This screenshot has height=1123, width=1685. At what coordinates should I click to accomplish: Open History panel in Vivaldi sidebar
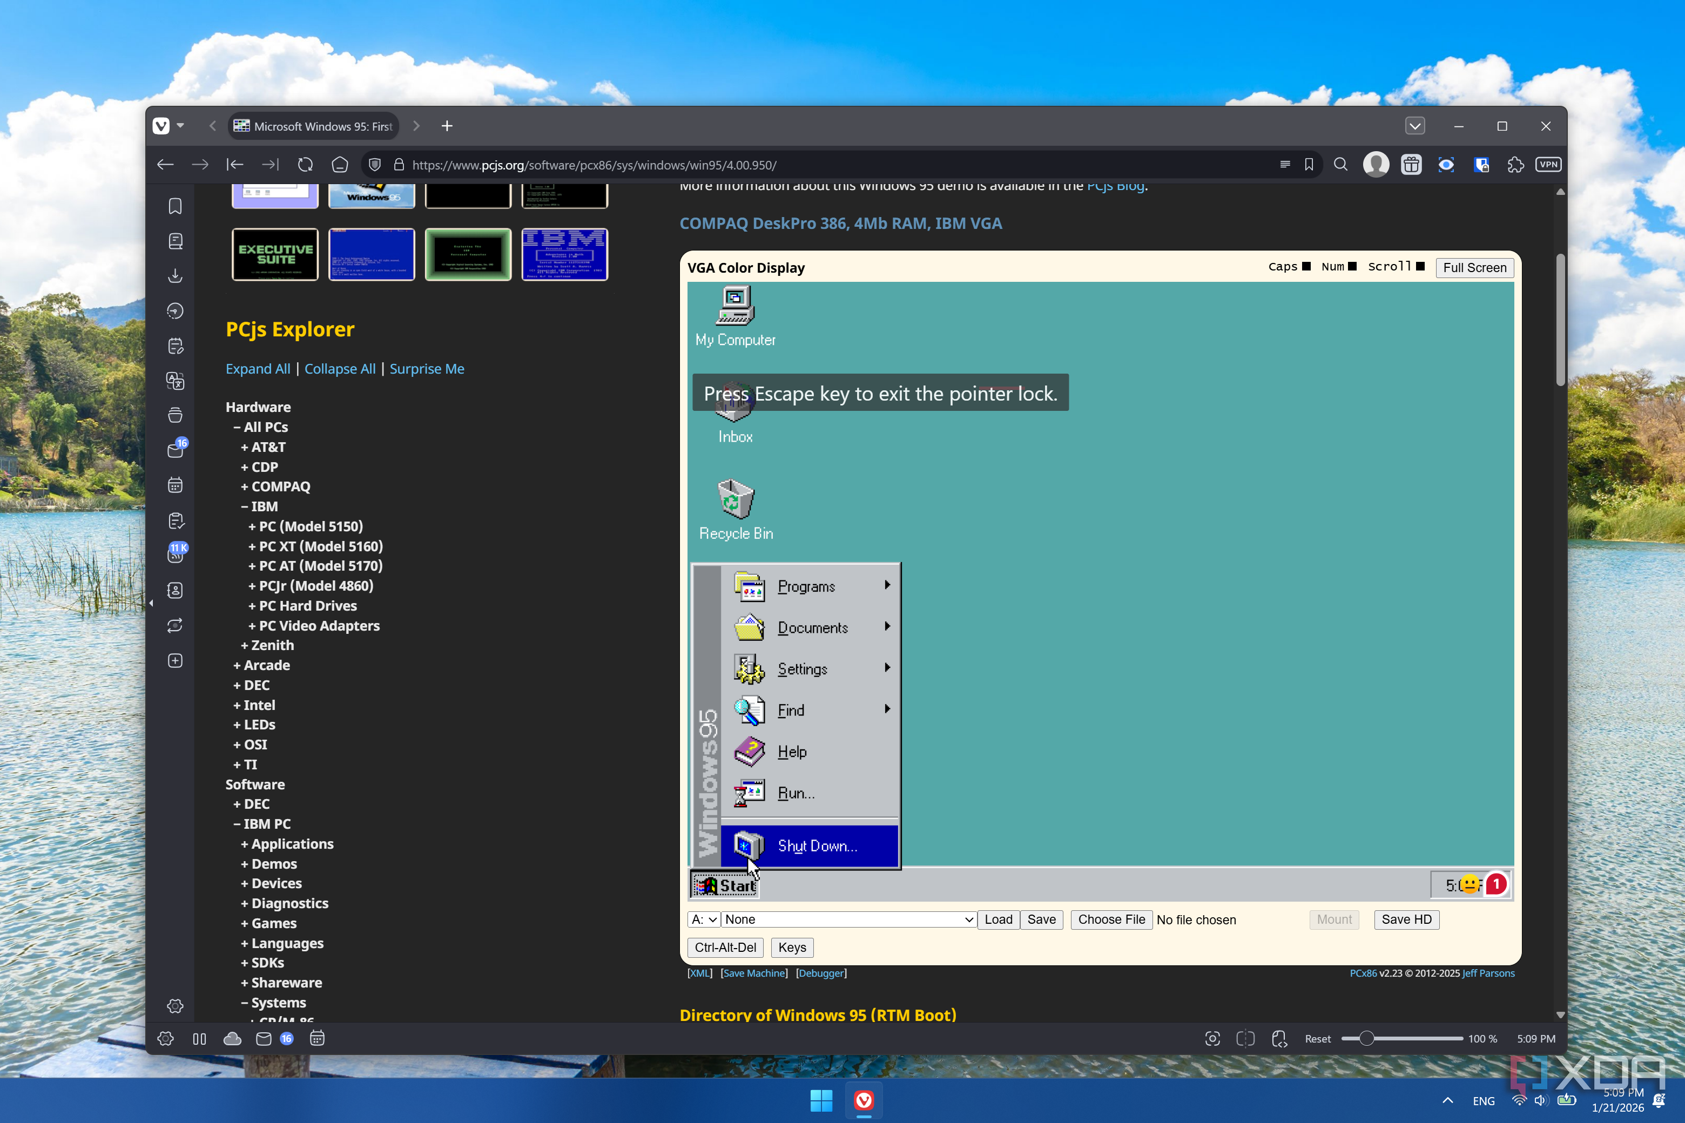(x=175, y=311)
